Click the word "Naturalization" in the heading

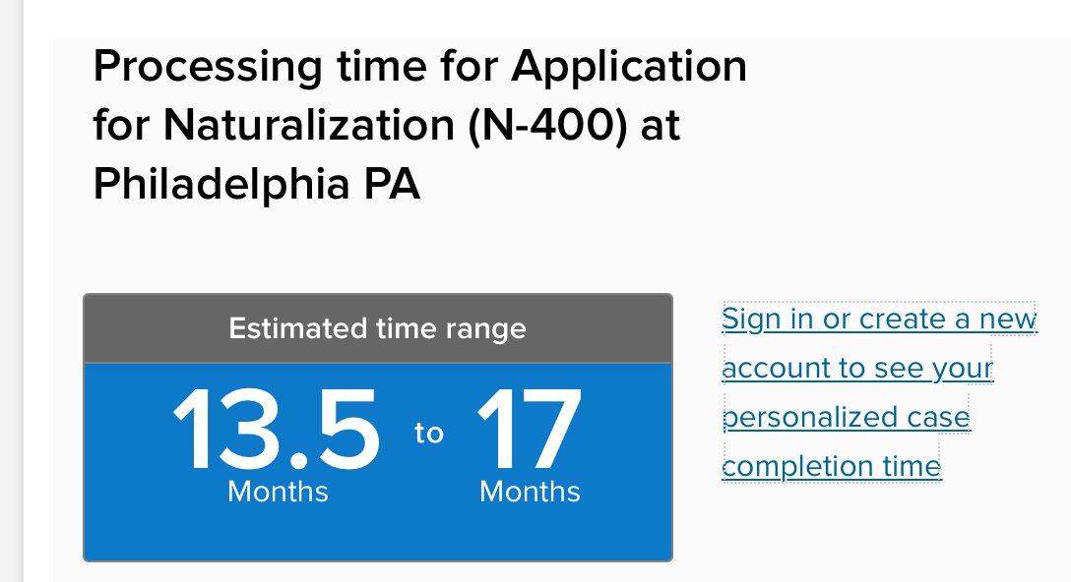309,126
